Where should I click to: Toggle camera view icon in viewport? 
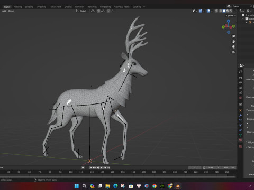click(x=233, y=47)
